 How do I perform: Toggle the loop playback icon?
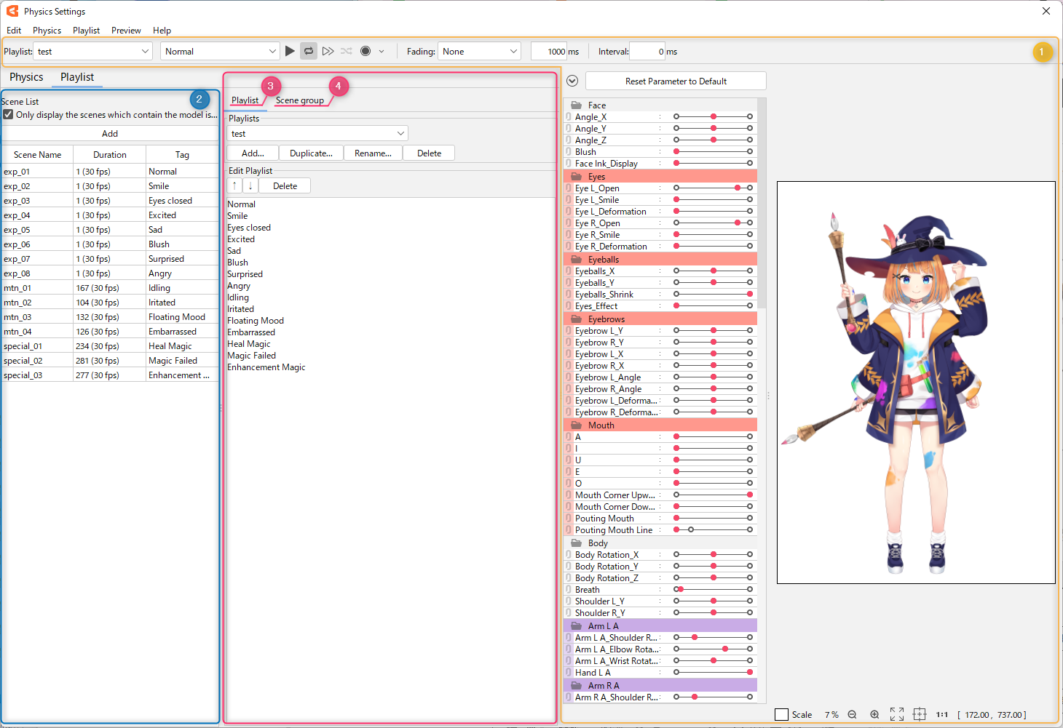[309, 51]
